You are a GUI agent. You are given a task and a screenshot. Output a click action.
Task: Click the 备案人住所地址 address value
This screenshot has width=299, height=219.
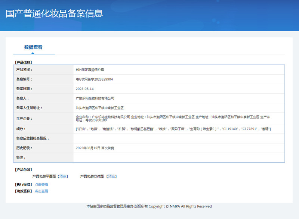(x=99, y=108)
